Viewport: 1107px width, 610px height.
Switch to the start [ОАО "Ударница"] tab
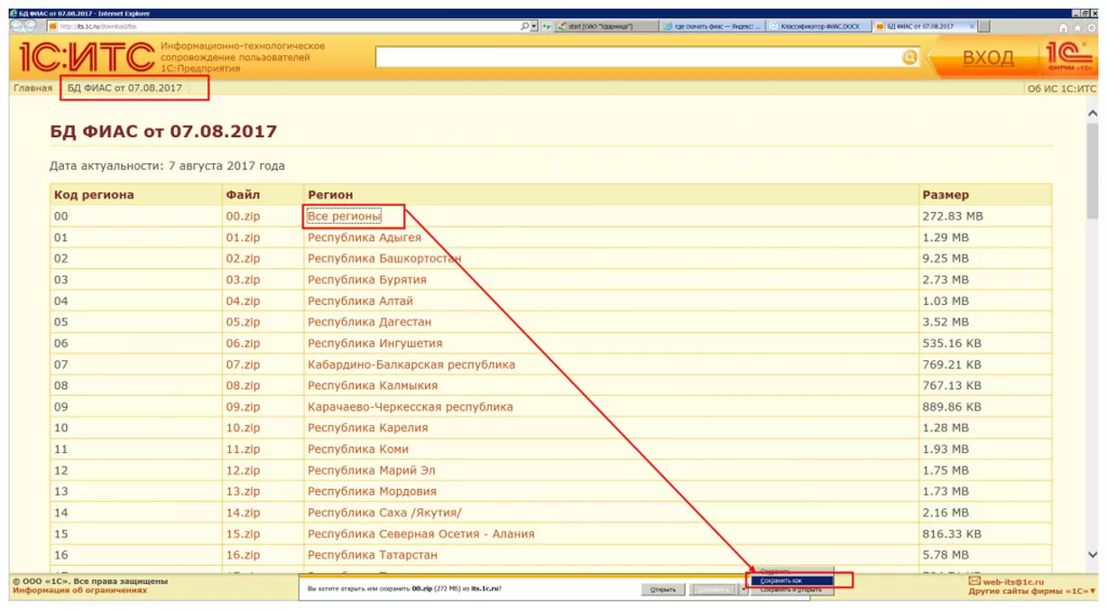(x=608, y=26)
